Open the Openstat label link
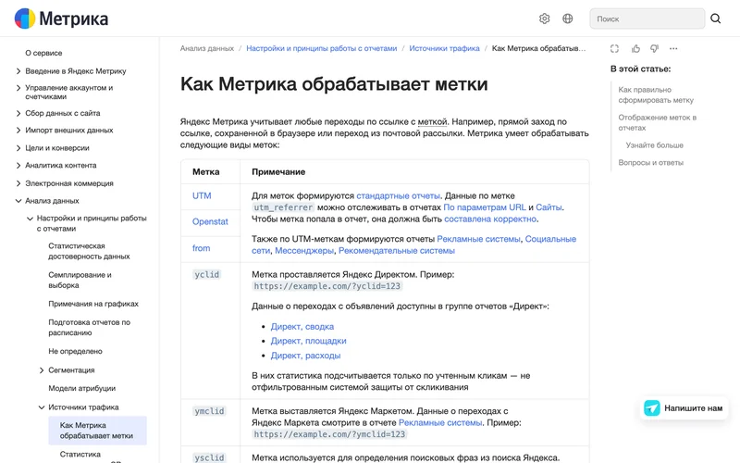 tap(210, 221)
